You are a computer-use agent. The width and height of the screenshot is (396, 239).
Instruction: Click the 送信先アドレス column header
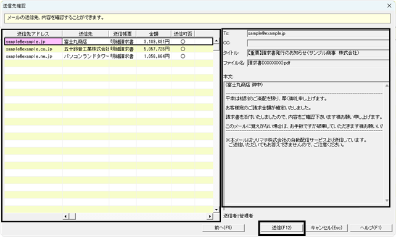tap(33, 34)
